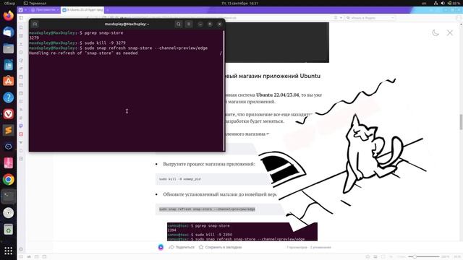Open Ubuntu Software orange dock icon
463x260 pixels.
tap(8, 81)
